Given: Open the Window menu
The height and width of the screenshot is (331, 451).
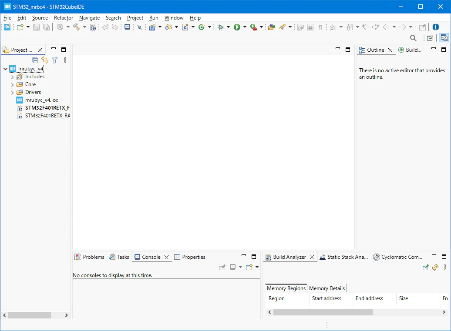Looking at the screenshot, I should coord(174,18).
